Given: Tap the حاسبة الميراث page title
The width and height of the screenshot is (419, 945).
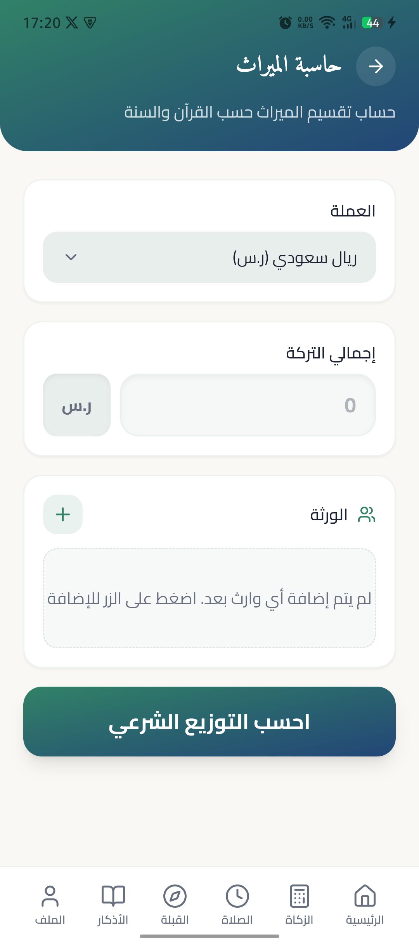Looking at the screenshot, I should click(x=289, y=65).
